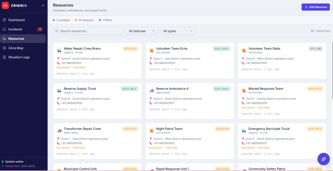
Task: Click the Situation Logs document icon
Action: click(4, 57)
